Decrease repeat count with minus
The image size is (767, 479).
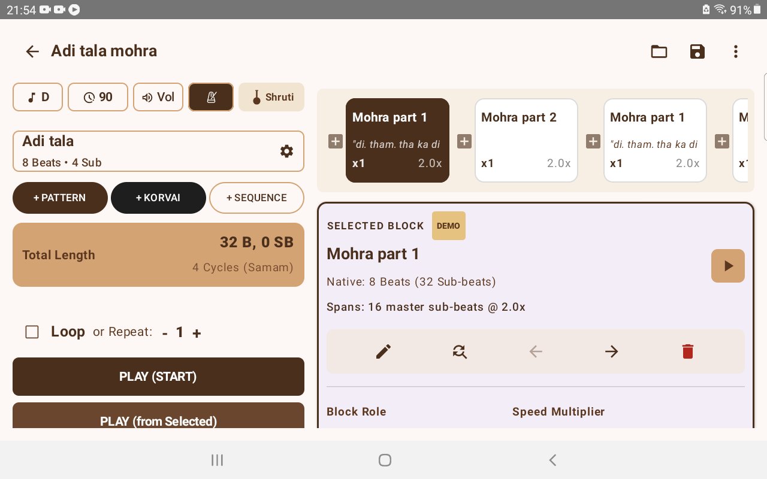tap(165, 334)
